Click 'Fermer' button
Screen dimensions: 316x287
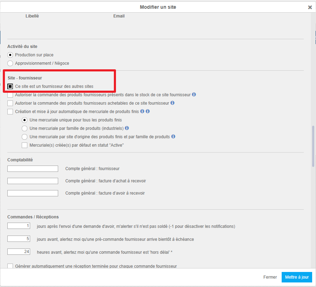[x=270, y=277]
